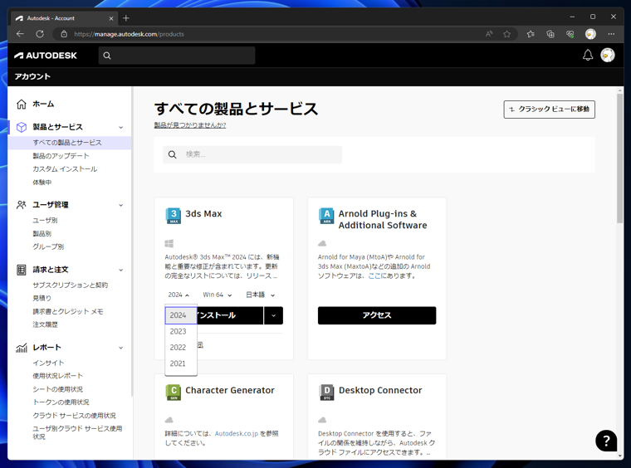The image size is (631, 468).
Task: Click the 製品が見つかりませんか? link
Action: coord(190,125)
